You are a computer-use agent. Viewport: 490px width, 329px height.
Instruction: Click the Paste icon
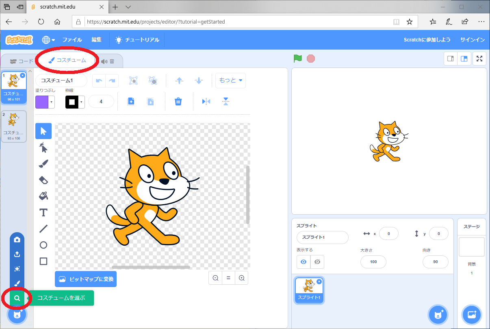150,101
